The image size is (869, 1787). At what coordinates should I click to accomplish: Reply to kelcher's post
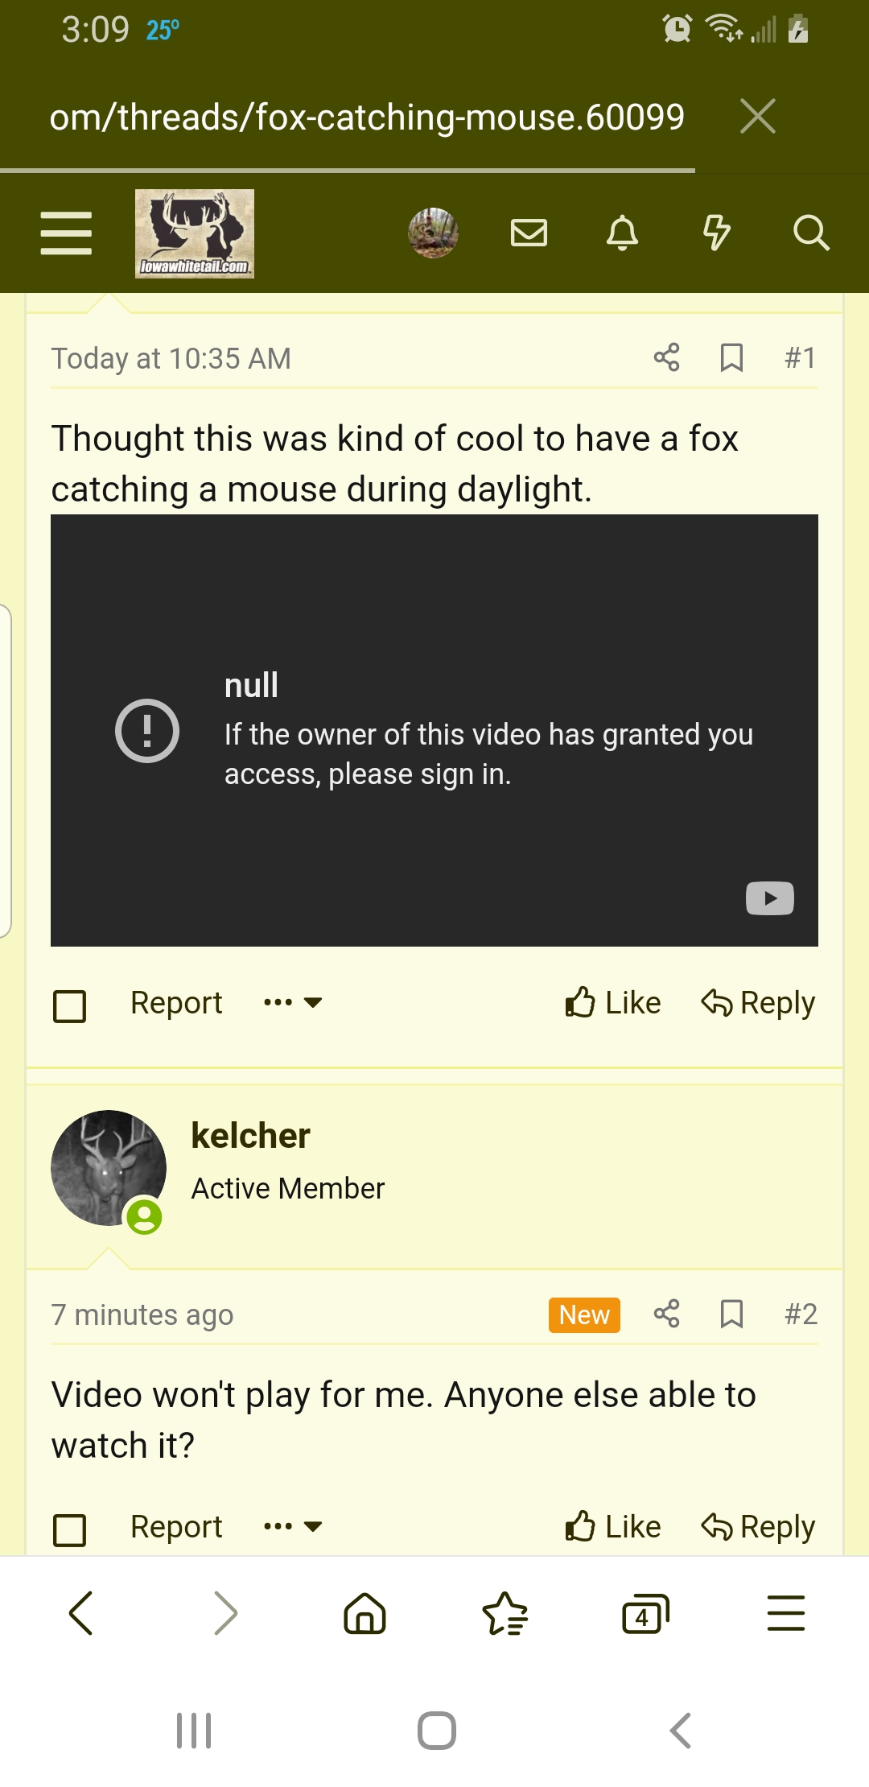758,1526
